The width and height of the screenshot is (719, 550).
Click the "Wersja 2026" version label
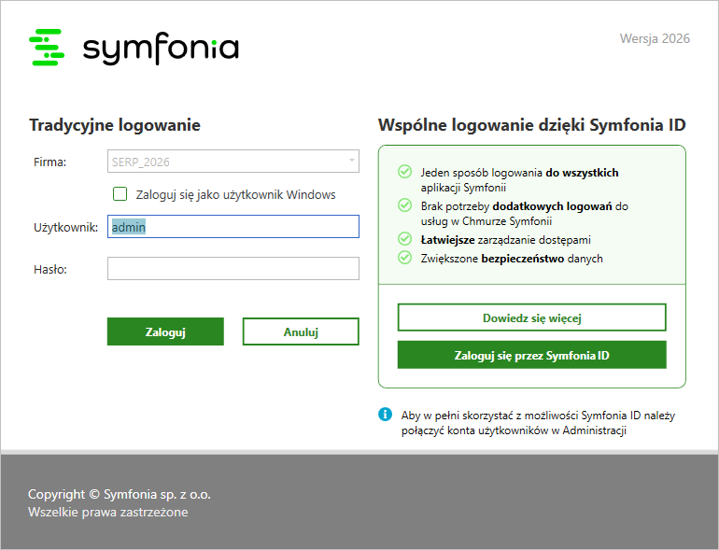click(x=655, y=38)
